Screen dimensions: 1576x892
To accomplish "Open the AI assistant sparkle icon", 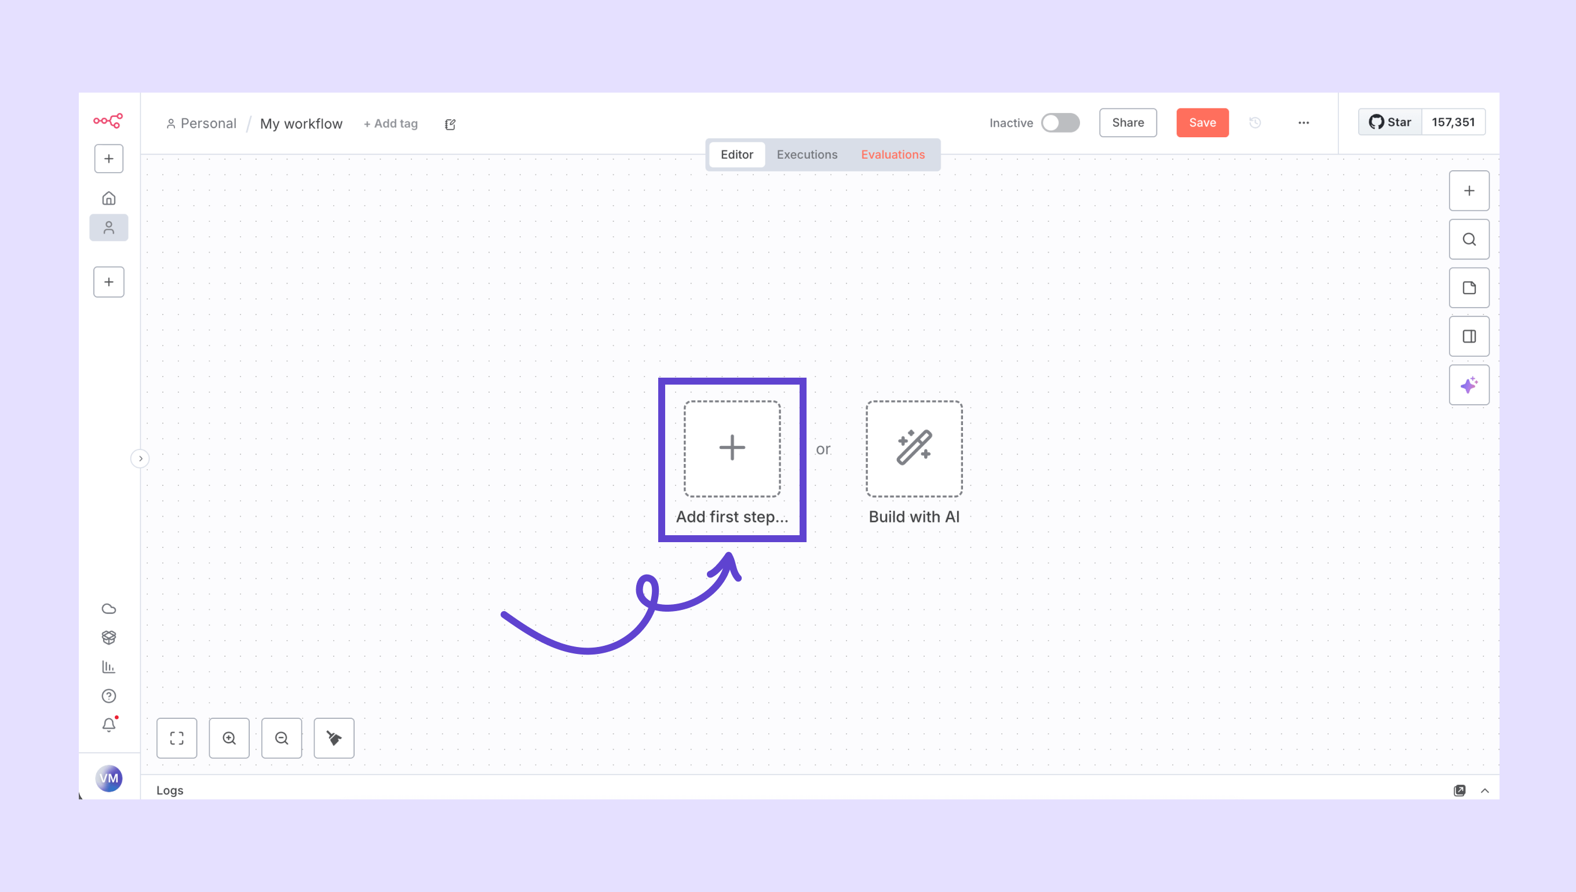I will pos(1469,385).
